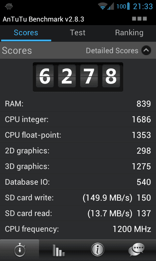Tap the Wi-Fi signal icon
156x261 pixels.
click(x=102, y=6)
